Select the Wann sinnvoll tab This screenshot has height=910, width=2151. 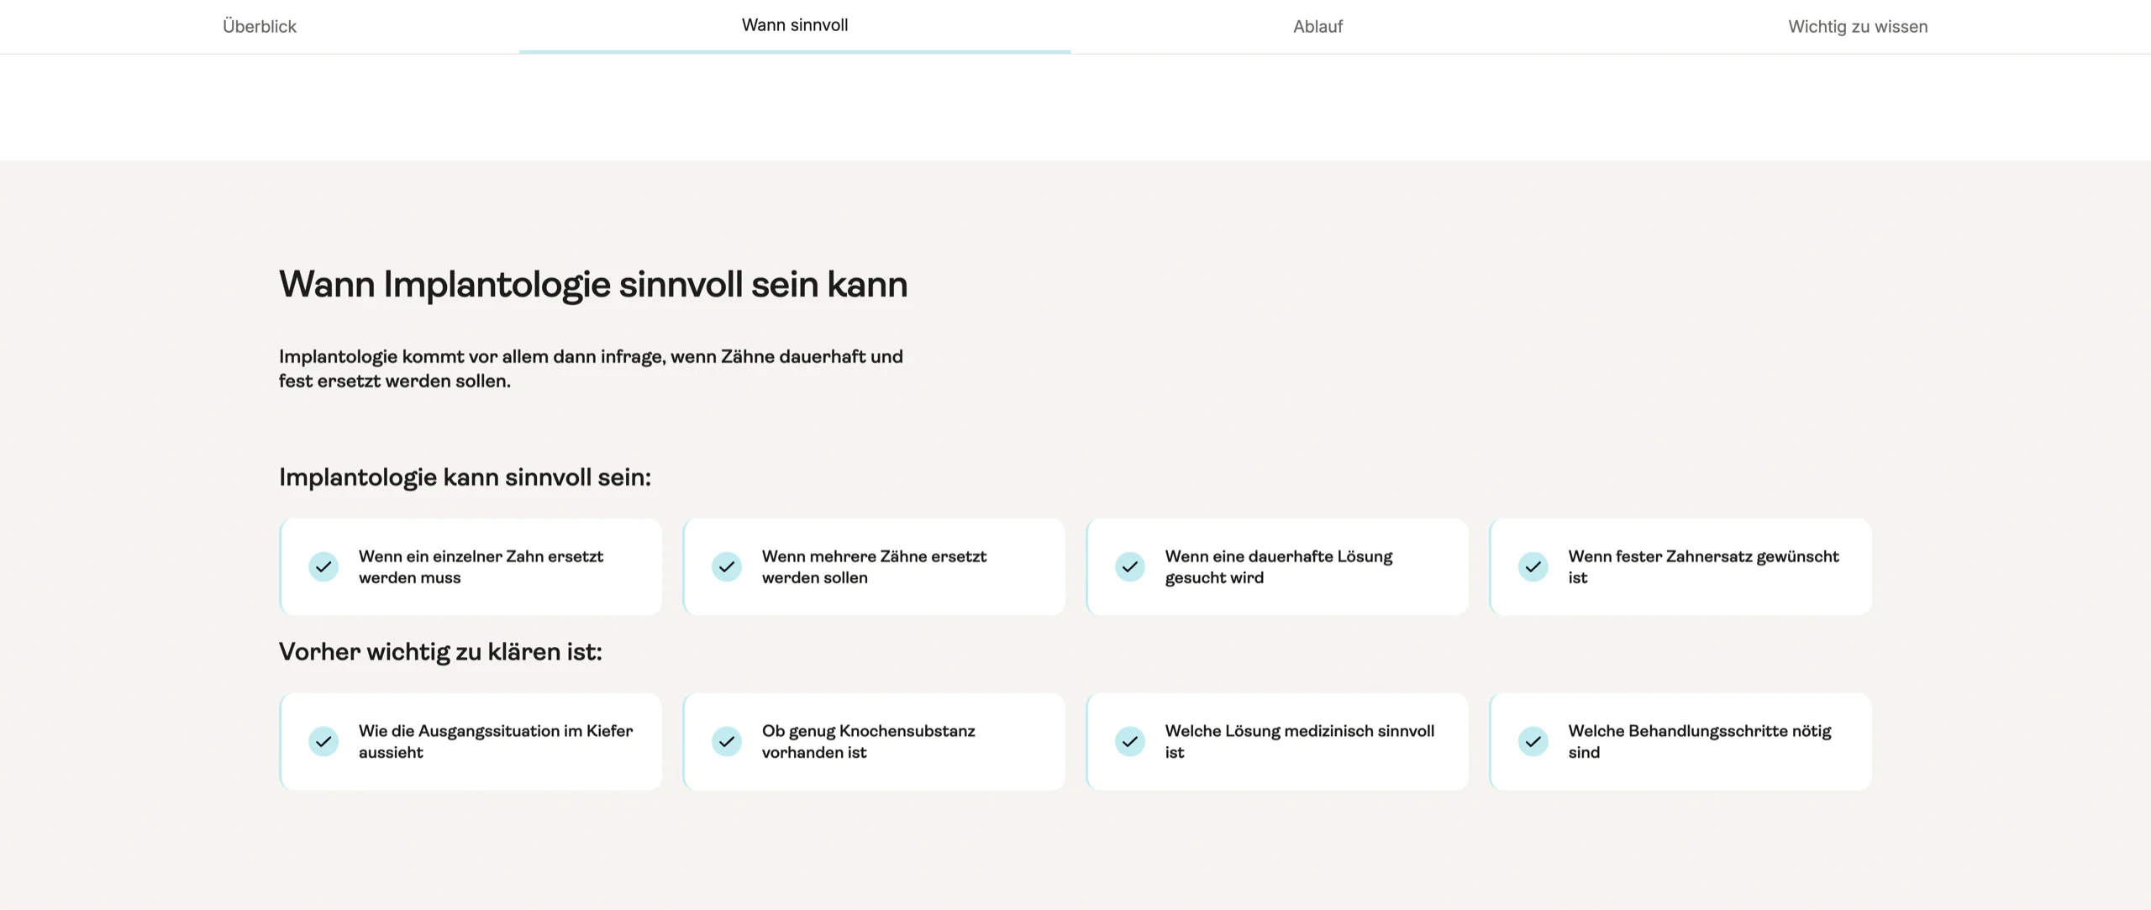(x=795, y=25)
